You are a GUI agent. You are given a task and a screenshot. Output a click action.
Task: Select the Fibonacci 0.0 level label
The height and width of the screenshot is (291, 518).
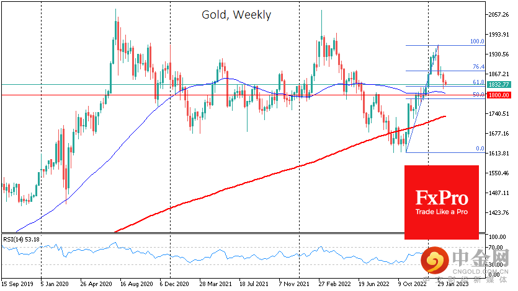(x=479, y=149)
